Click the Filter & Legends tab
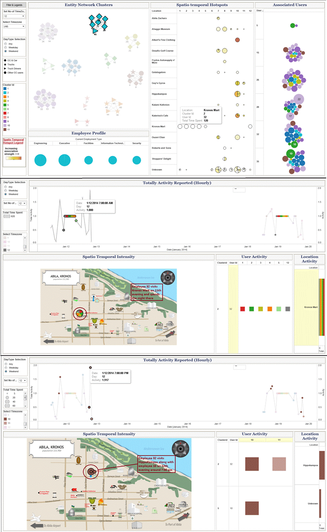This screenshot has width=327, height=532. click(14, 5)
